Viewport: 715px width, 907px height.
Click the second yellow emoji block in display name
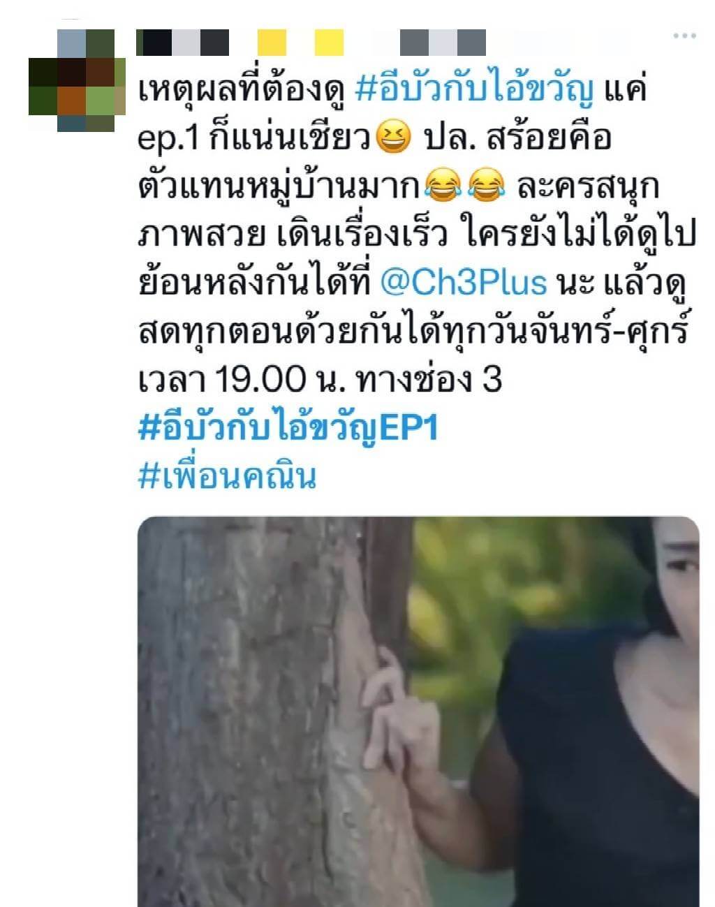point(329,43)
